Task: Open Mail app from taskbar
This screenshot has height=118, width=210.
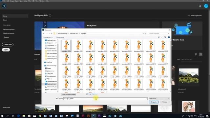Action: (34, 116)
